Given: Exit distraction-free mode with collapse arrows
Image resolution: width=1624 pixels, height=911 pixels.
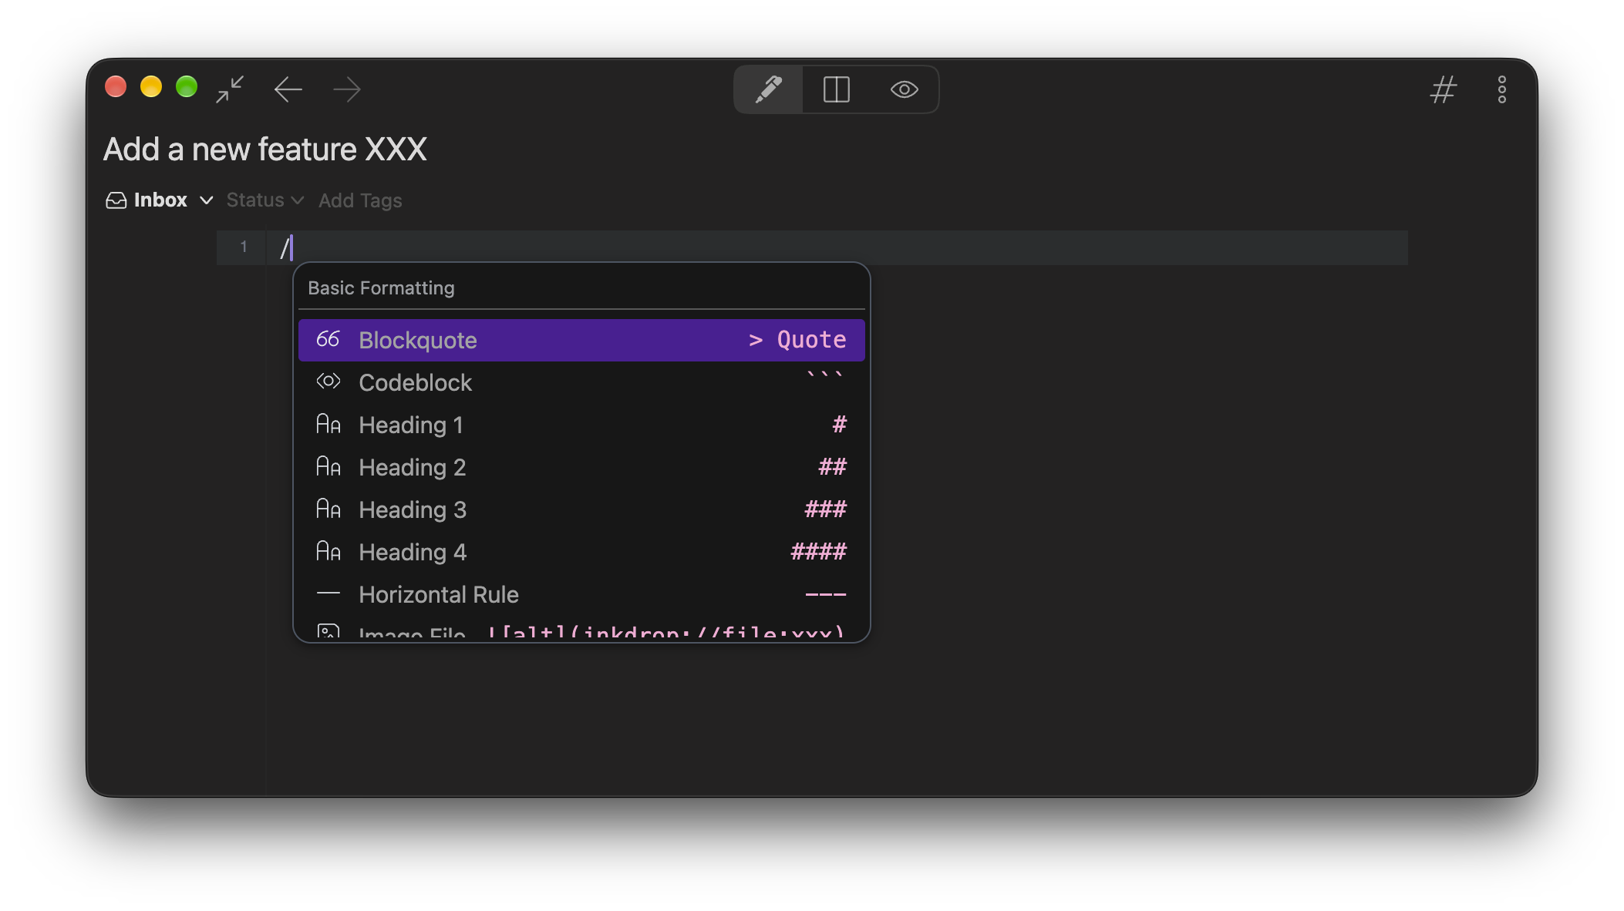Looking at the screenshot, I should click(230, 89).
